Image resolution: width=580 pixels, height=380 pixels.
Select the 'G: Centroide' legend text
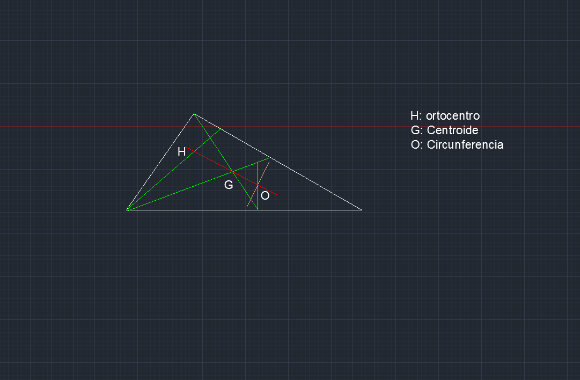pyautogui.click(x=444, y=130)
